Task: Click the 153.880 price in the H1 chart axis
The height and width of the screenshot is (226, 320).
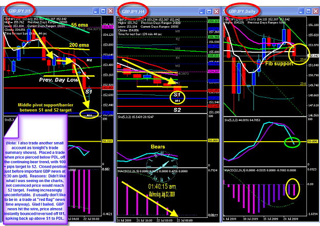Action: (108, 45)
